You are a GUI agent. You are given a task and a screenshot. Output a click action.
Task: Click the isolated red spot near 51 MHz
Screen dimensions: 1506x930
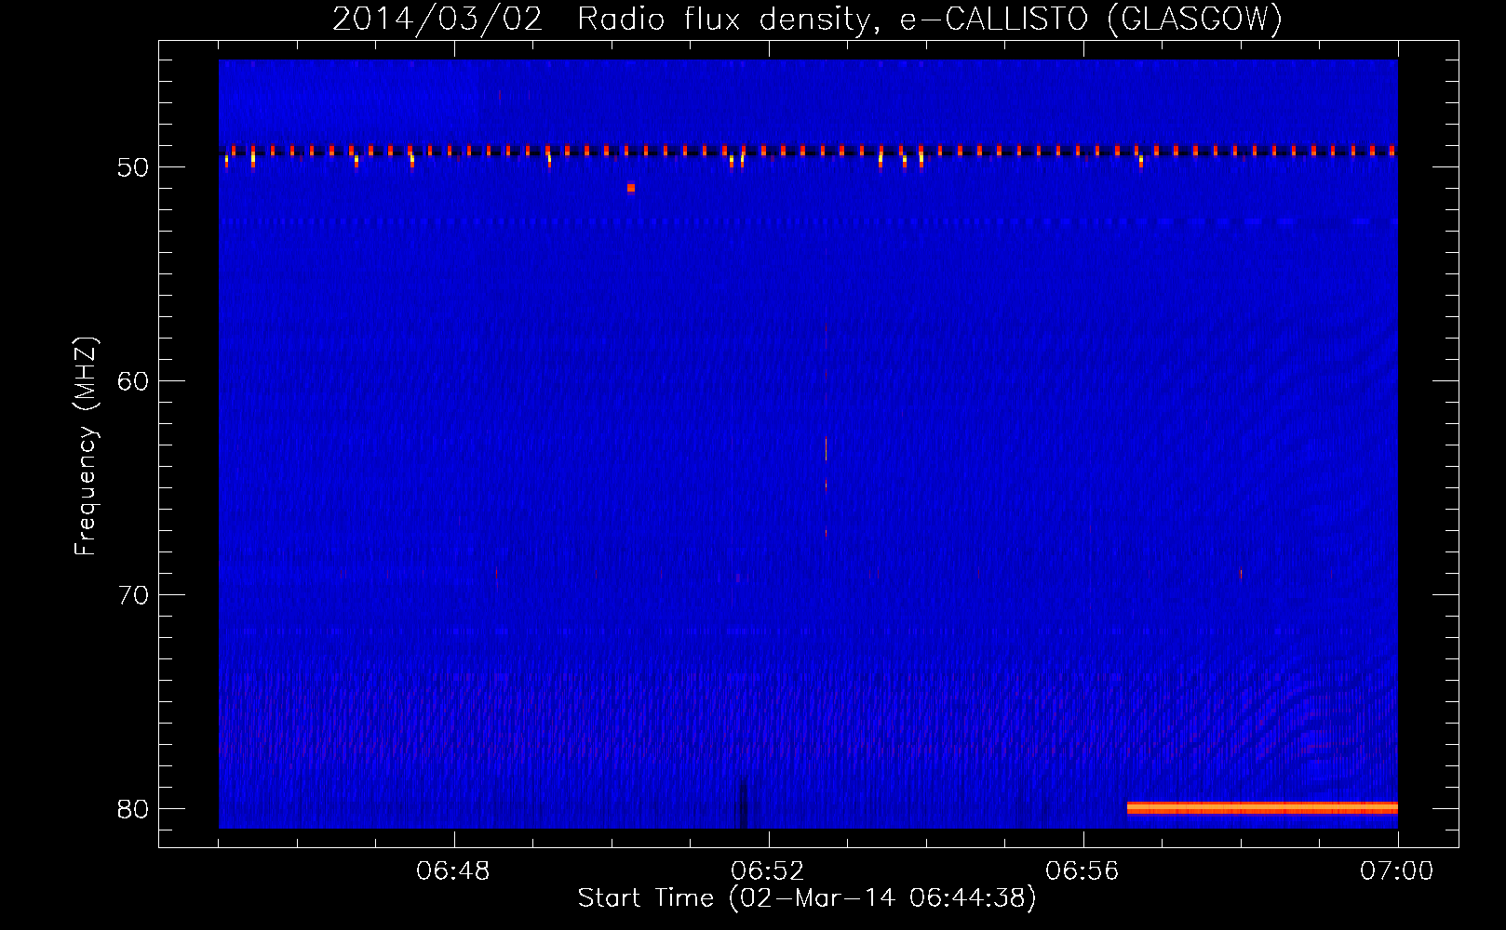(x=631, y=188)
